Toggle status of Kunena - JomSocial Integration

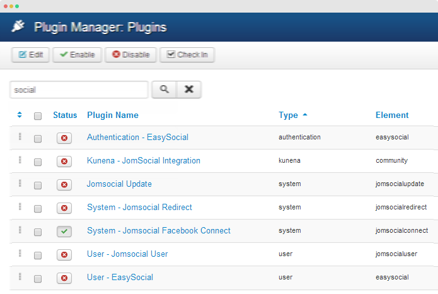[x=64, y=162]
